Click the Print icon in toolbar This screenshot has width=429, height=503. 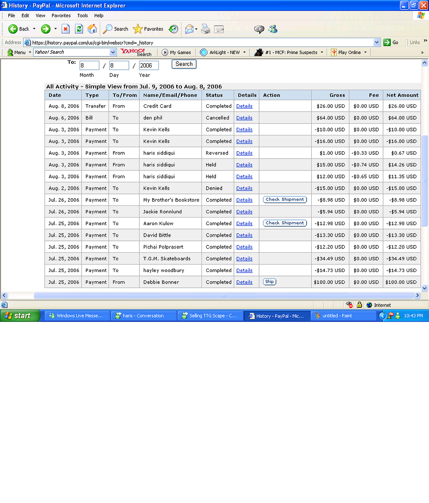[206, 29]
